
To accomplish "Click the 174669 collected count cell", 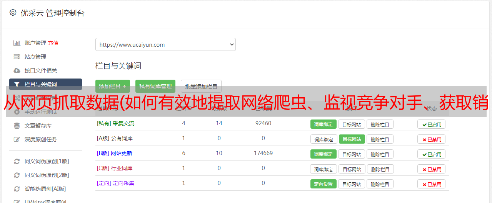I will coord(263,153).
